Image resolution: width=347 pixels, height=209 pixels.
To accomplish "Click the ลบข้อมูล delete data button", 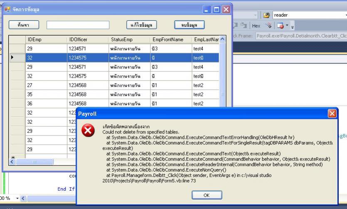I will coord(189,25).
